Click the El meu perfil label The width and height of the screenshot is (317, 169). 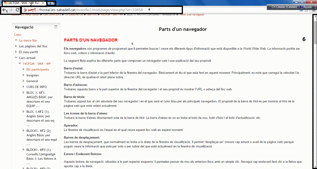tap(28, 52)
